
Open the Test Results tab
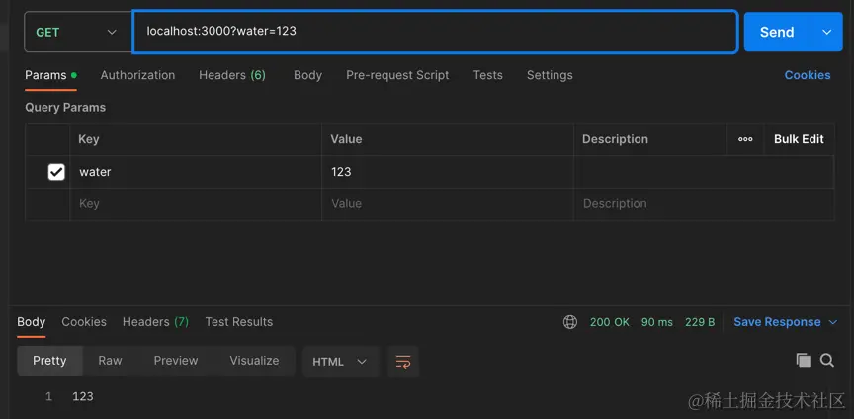point(238,322)
